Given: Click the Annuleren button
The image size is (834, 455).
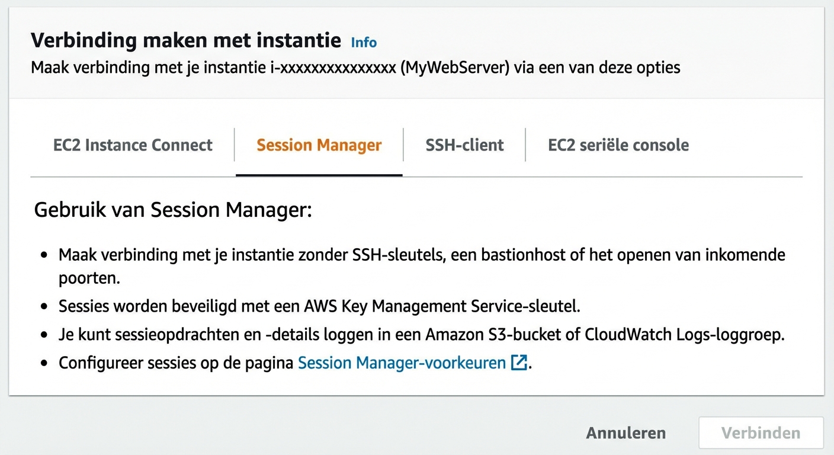Looking at the screenshot, I should (x=625, y=432).
